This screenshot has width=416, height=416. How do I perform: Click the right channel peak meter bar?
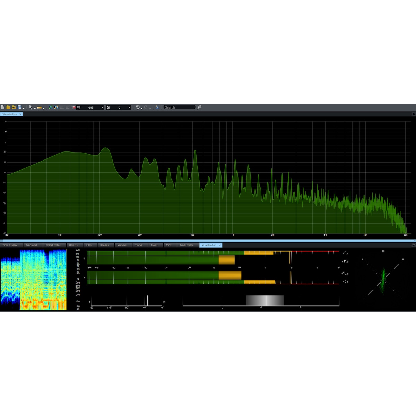tap(213, 278)
